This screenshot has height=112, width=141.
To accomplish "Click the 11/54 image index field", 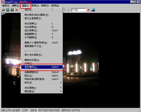I will pyautogui.click(x=79, y=10).
